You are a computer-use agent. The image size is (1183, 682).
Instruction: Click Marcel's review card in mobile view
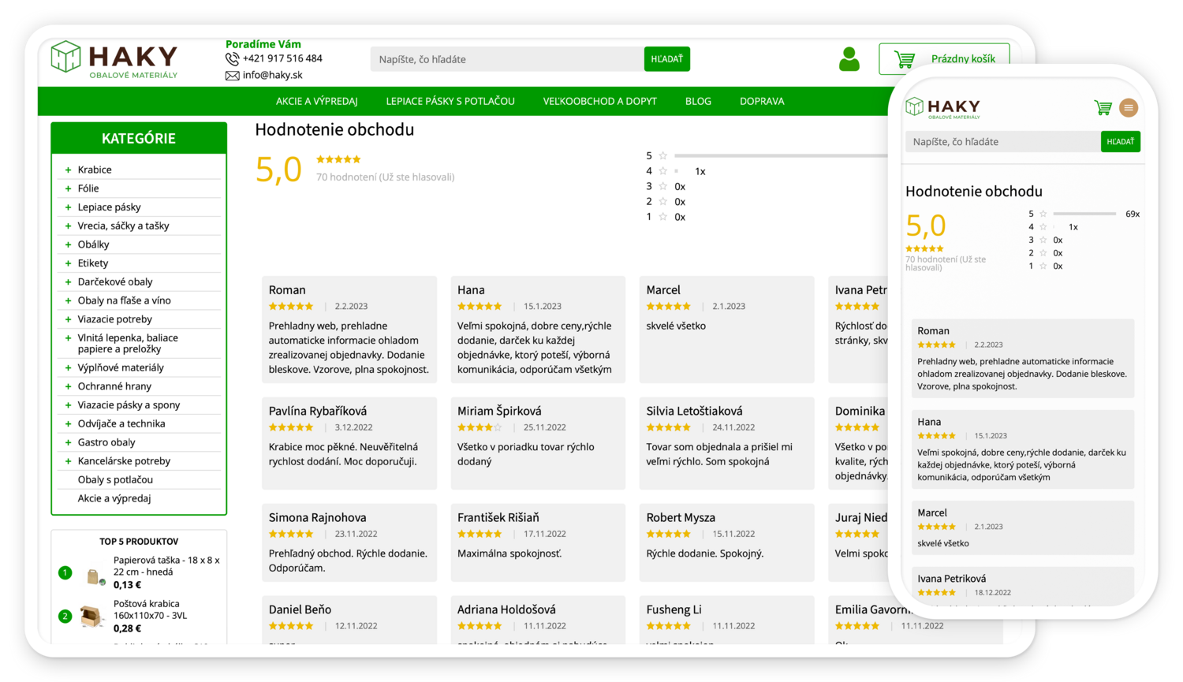[1023, 527]
